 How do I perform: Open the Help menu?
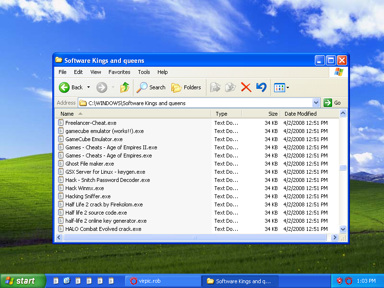[162, 72]
